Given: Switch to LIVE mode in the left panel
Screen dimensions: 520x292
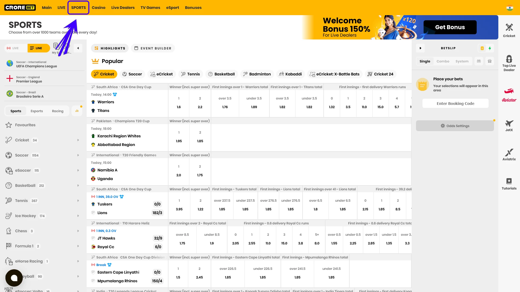Looking at the screenshot, I should click(x=15, y=48).
